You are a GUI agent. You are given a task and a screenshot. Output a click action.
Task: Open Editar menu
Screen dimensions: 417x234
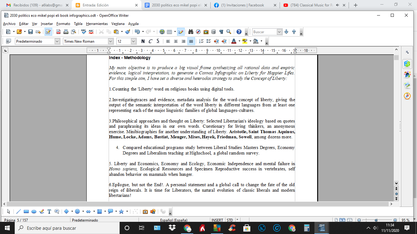click(x=24, y=24)
